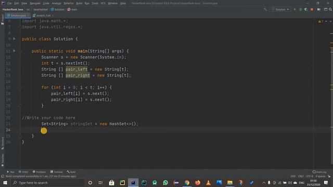Screen dimensions: 333x187
Task: Click HackerRank Java breadcrumb in navigation bar
Action: [x=12, y=9]
